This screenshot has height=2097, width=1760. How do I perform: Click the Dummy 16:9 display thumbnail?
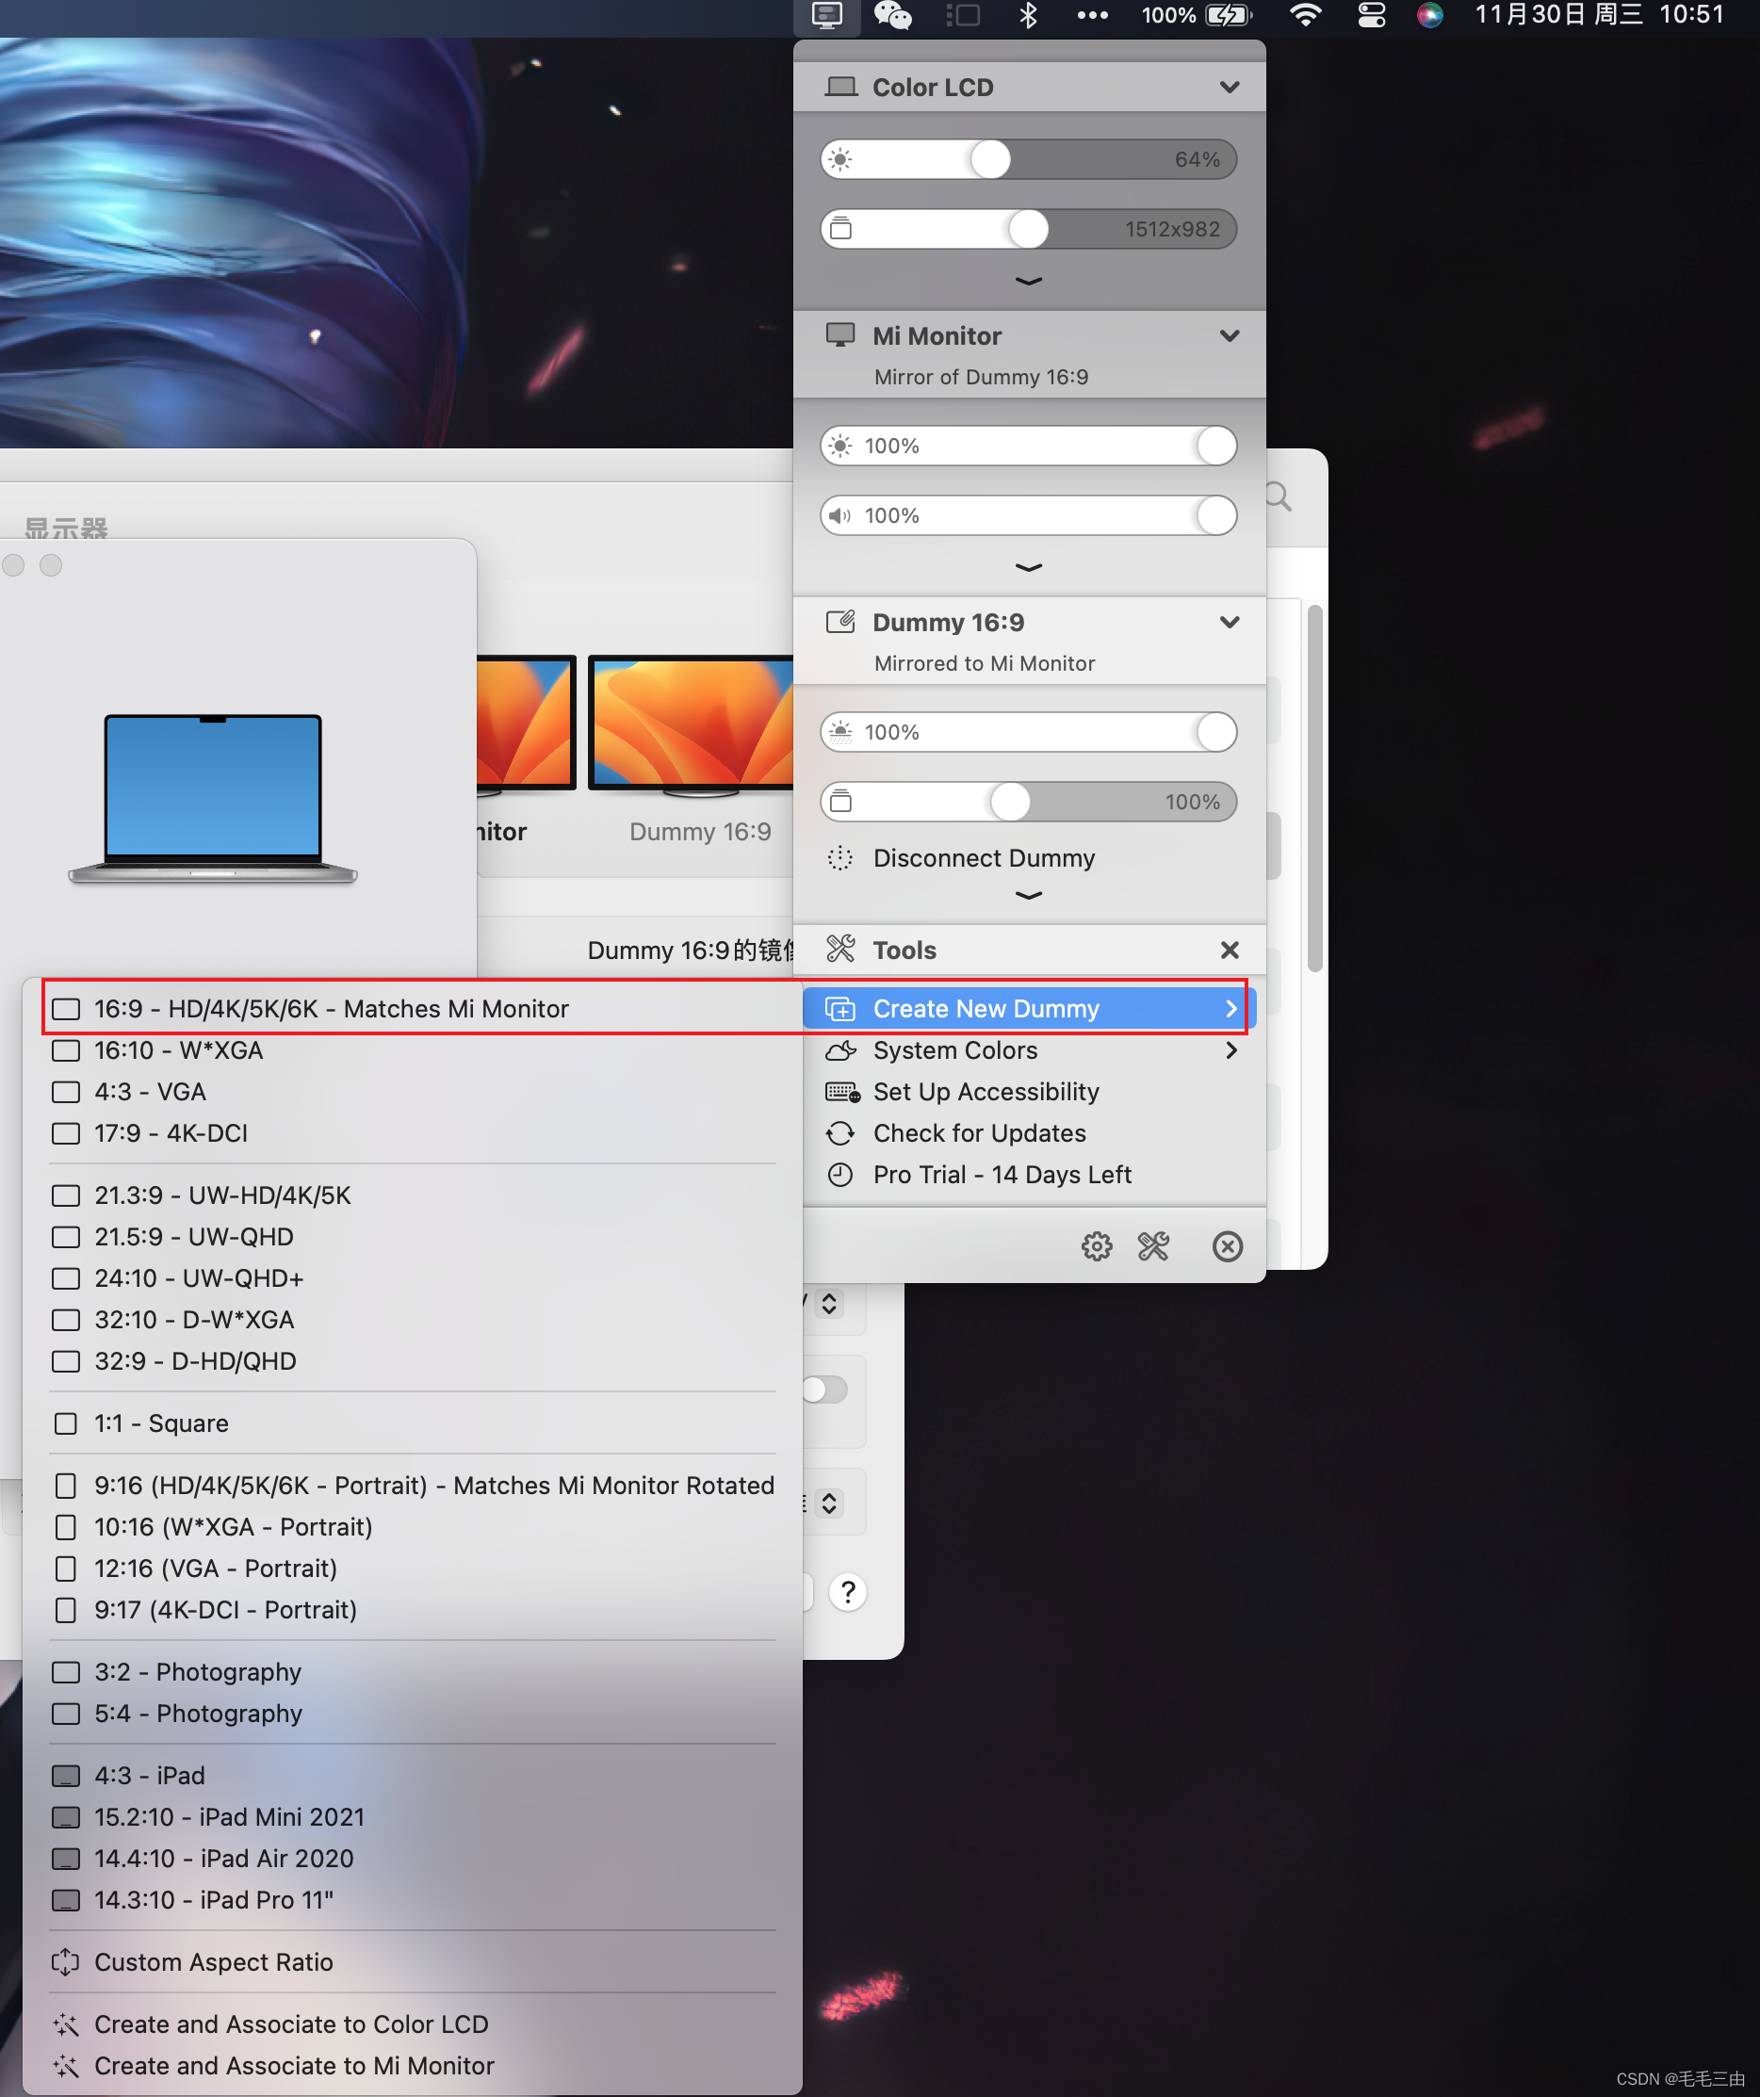click(690, 722)
